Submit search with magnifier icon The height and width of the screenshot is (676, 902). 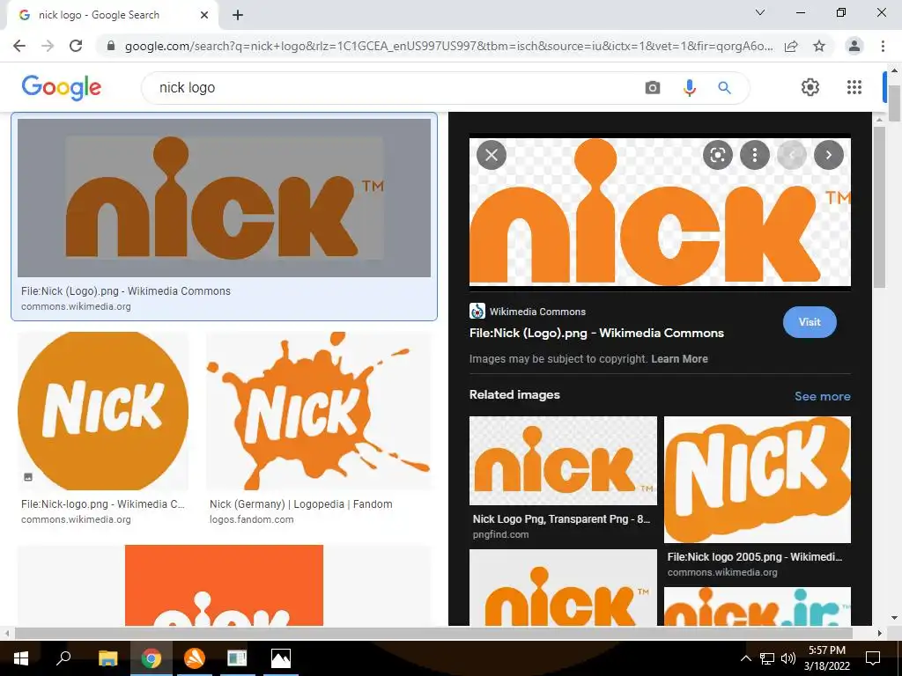pyautogui.click(x=725, y=88)
